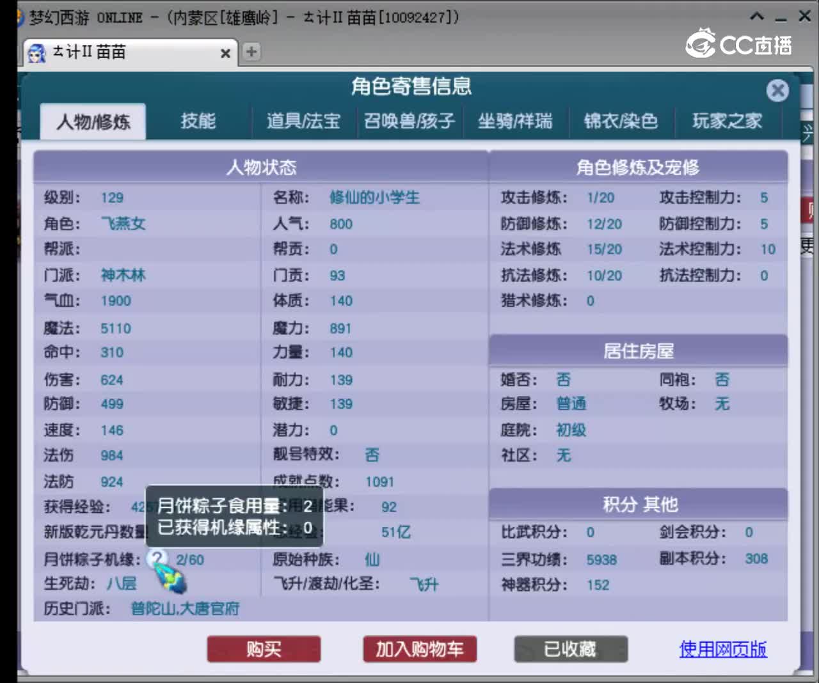Switch to the 召唤兽/孩子 tab
The width and height of the screenshot is (819, 683).
[409, 121]
